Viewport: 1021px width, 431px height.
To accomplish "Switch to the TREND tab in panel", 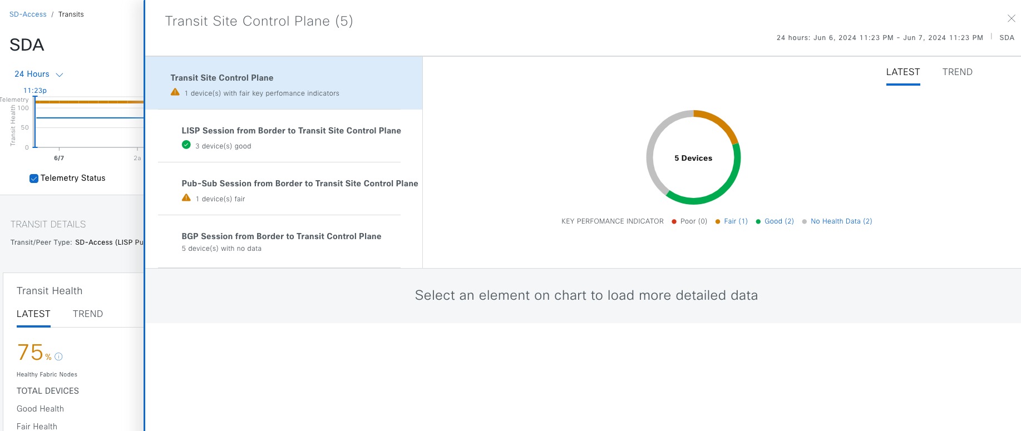I will point(957,72).
